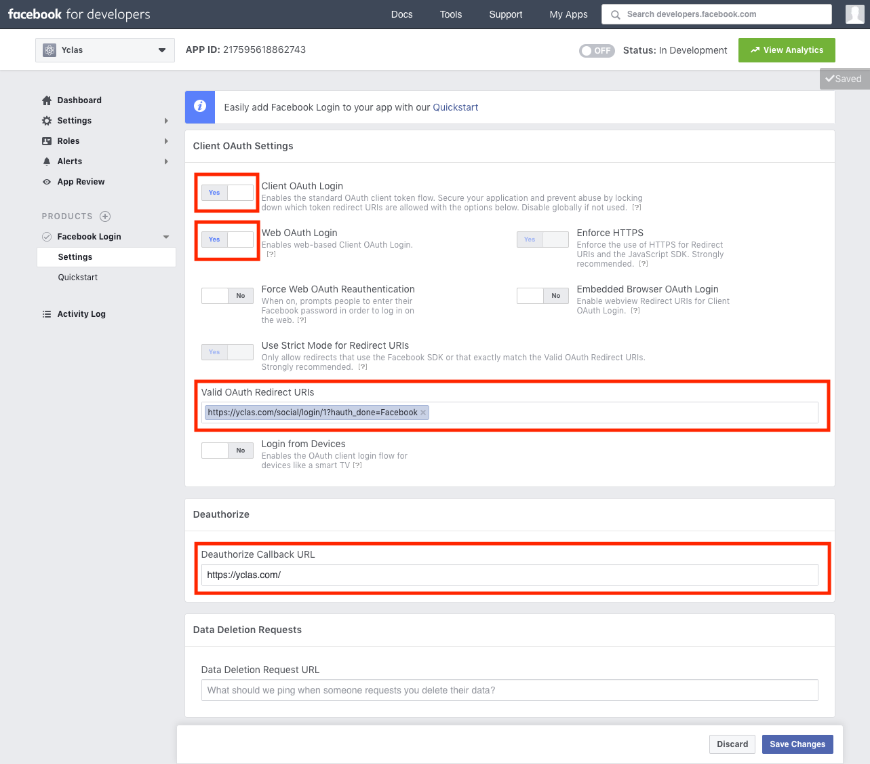
Task: Toggle Force Web OAuth Reauthentication switch
Action: click(x=227, y=296)
